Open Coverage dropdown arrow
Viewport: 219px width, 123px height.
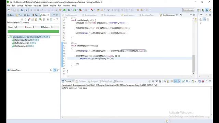83,10
